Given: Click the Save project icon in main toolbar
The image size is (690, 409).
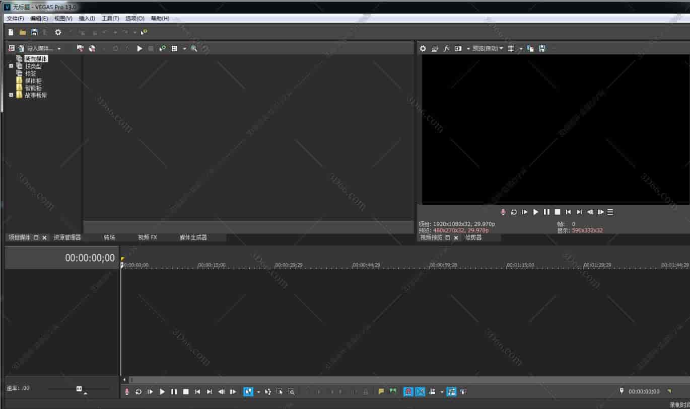Looking at the screenshot, I should click(34, 32).
